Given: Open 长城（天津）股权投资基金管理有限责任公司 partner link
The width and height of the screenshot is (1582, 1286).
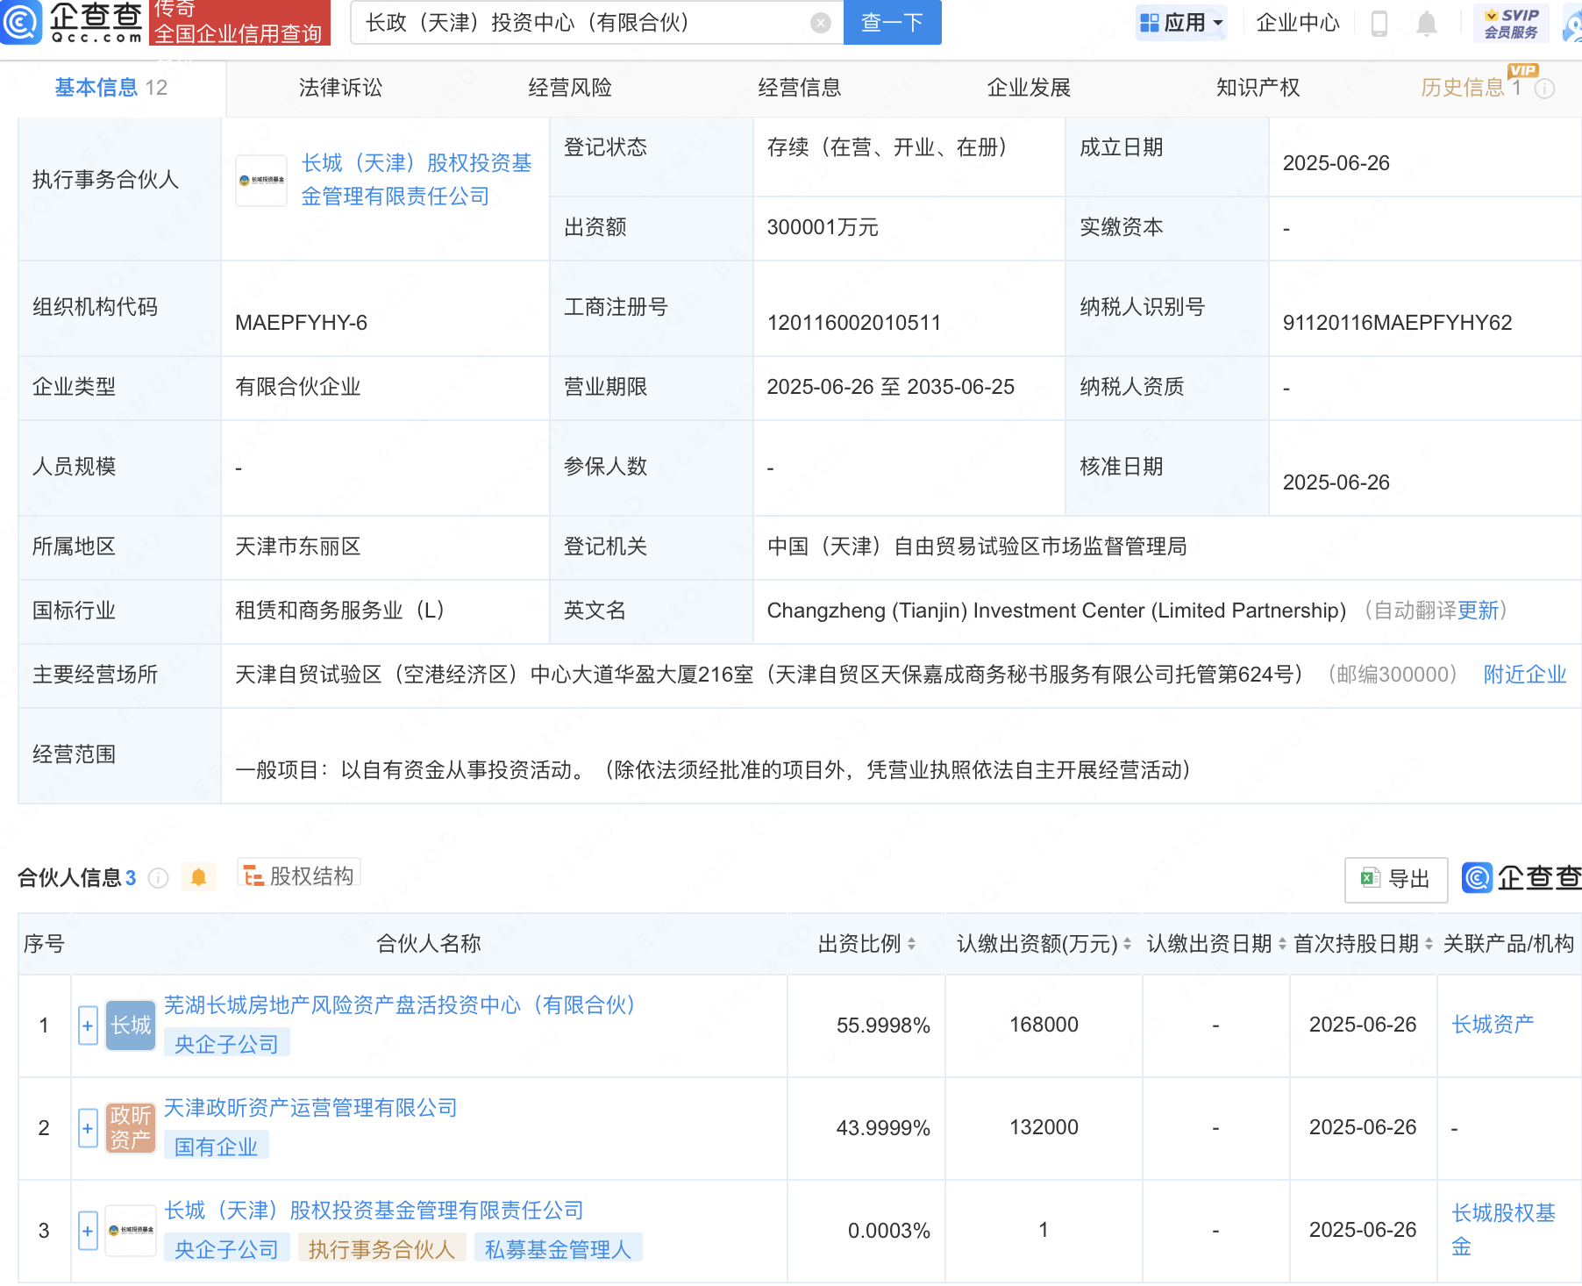Looking at the screenshot, I should coord(374,1211).
